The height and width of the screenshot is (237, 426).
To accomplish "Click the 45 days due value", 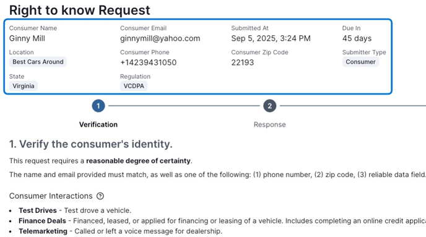I will (357, 38).
